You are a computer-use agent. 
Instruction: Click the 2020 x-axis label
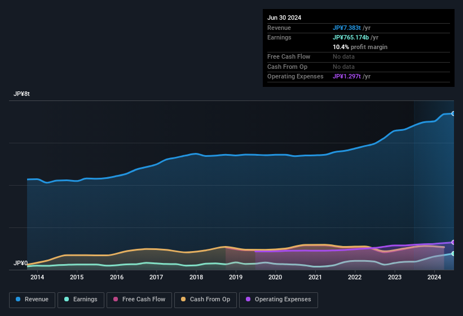click(275, 277)
